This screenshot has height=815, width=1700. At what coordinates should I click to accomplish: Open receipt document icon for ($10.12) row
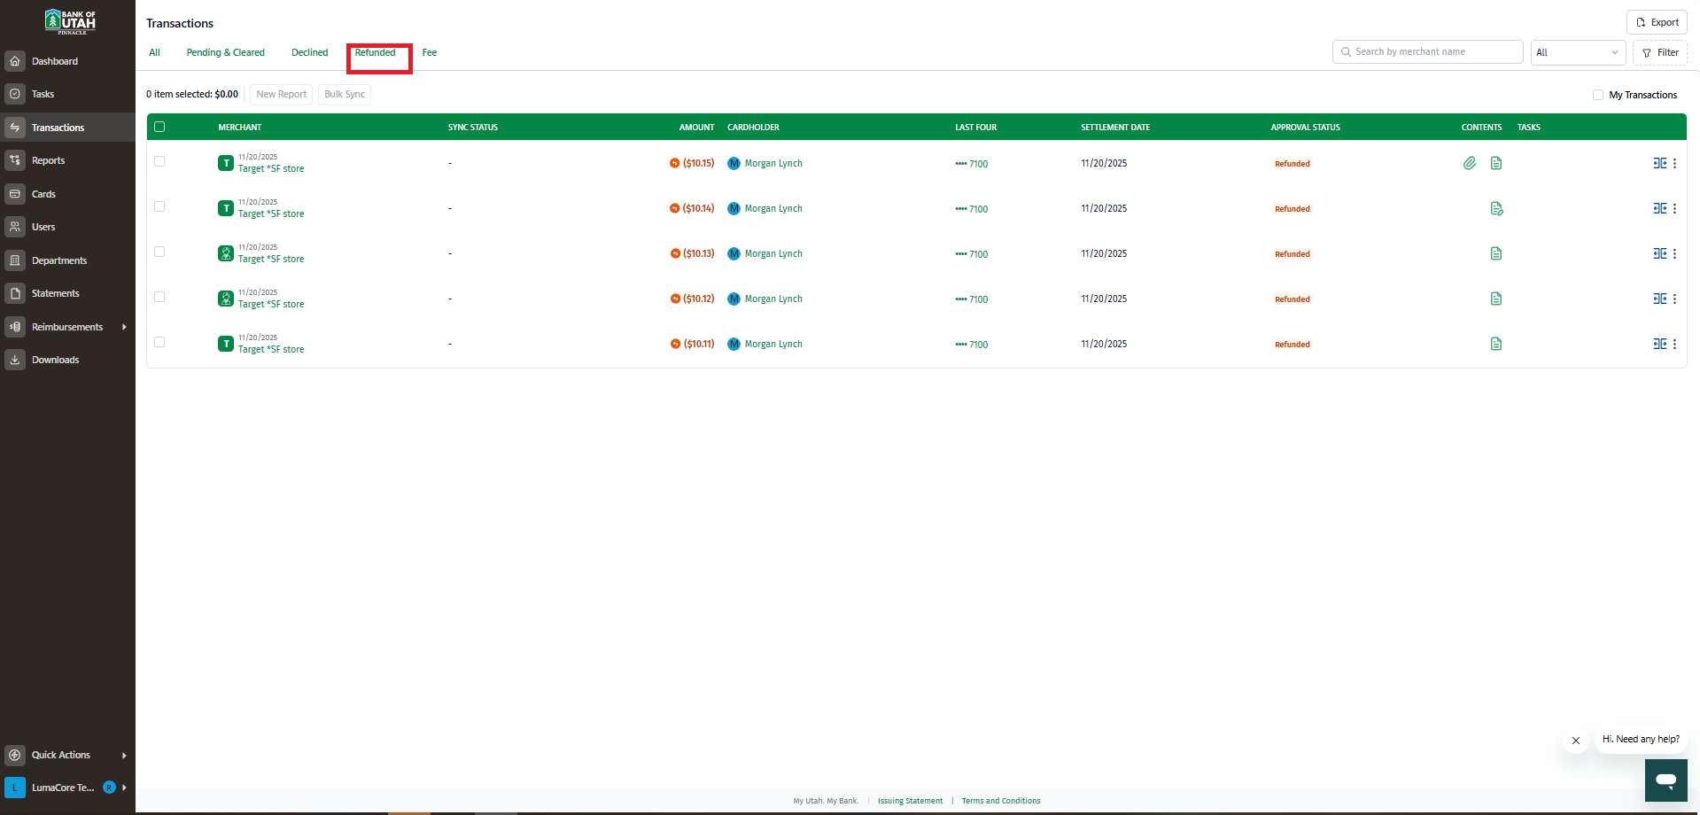coord(1496,299)
